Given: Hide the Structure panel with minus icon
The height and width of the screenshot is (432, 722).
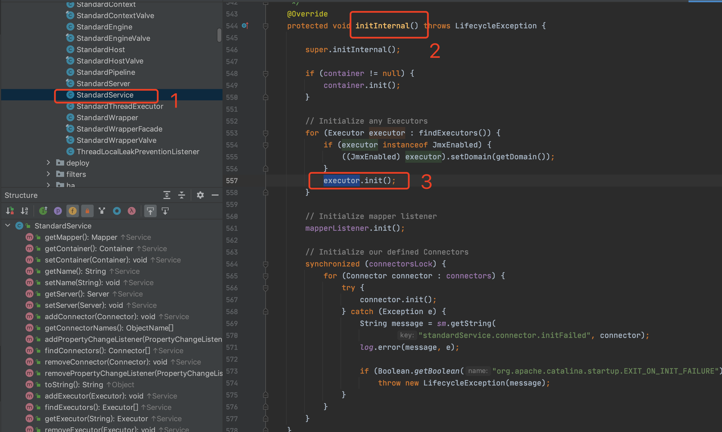Looking at the screenshot, I should click(x=215, y=195).
